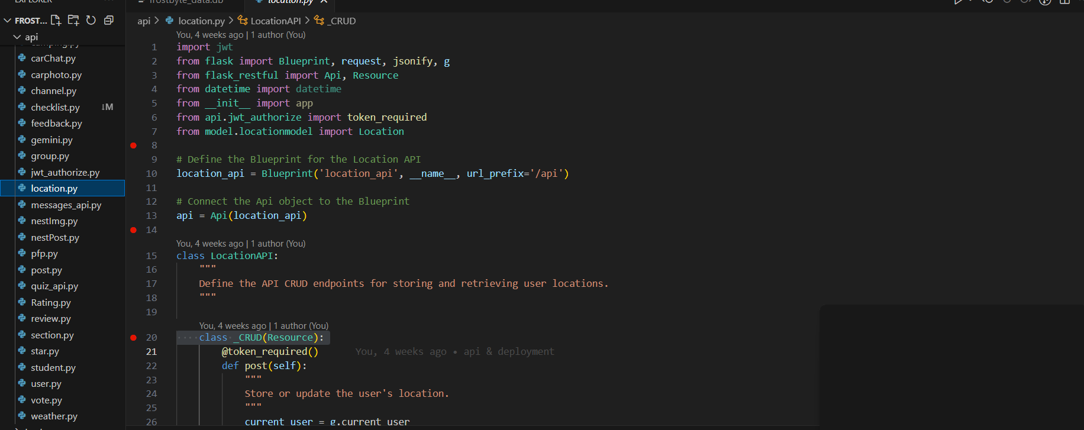Click 'Location' at end of line 7
The width and height of the screenshot is (1084, 430).
pos(381,132)
